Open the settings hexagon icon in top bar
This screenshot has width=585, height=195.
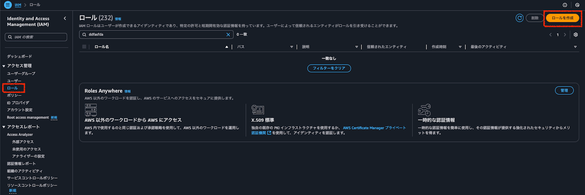(x=577, y=5)
